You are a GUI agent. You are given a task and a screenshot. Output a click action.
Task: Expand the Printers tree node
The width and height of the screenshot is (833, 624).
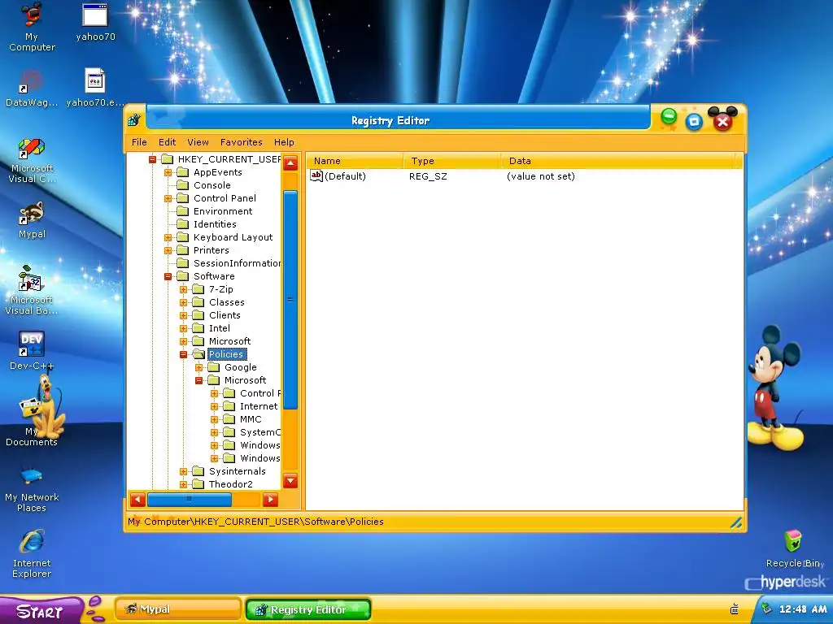[168, 250]
